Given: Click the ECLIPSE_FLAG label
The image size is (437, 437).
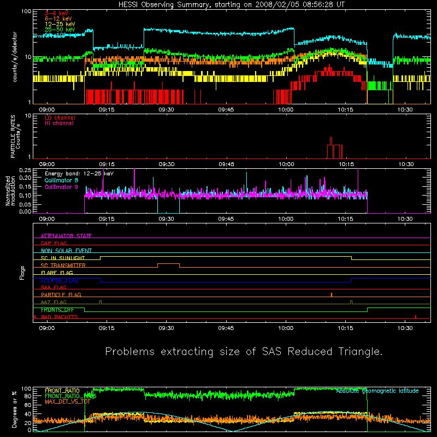Looking at the screenshot, I should (x=60, y=280).
